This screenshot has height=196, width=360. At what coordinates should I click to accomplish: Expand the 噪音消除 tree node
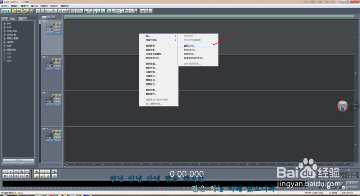pyautogui.click(x=5, y=50)
